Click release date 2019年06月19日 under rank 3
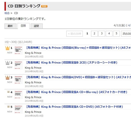This screenshot has width=131, height=118. (x=34, y=86)
